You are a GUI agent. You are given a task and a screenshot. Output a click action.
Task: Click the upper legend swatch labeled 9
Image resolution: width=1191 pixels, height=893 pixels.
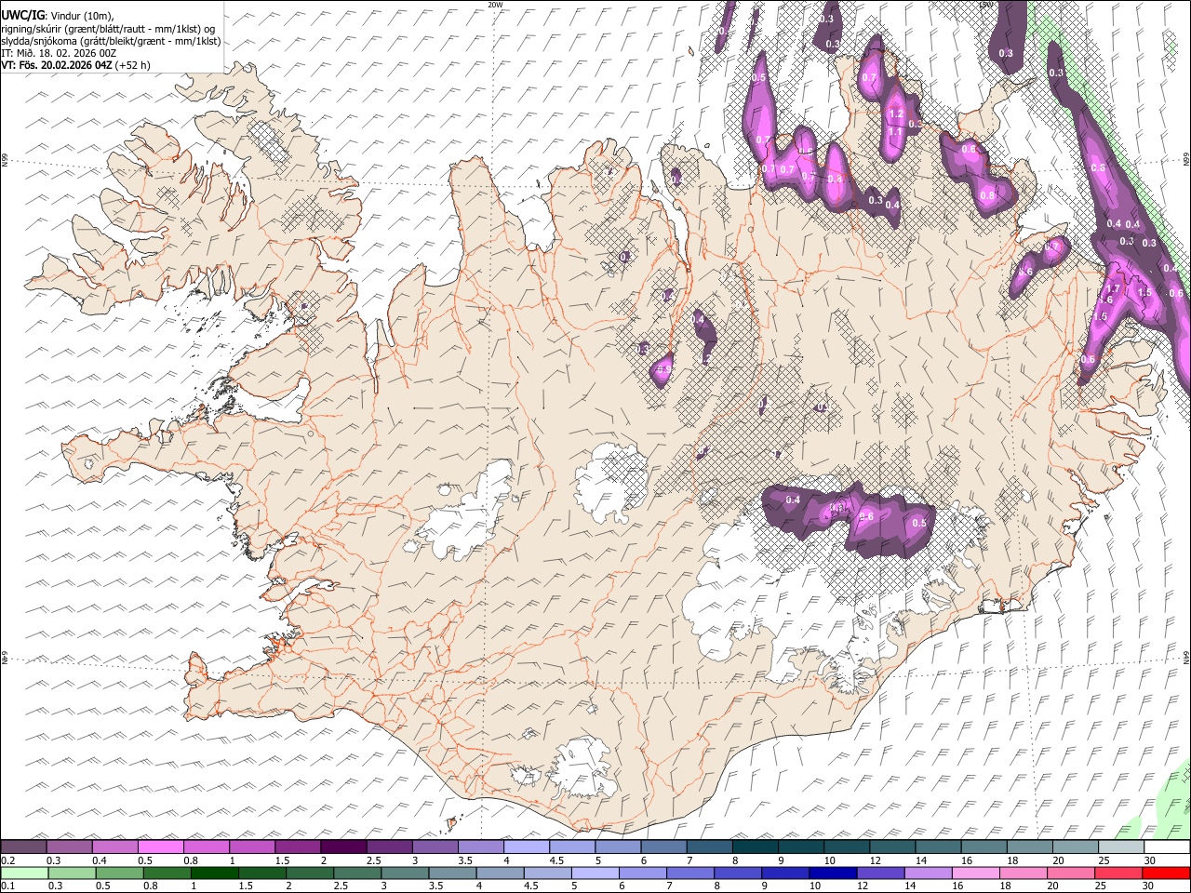[x=800, y=846]
